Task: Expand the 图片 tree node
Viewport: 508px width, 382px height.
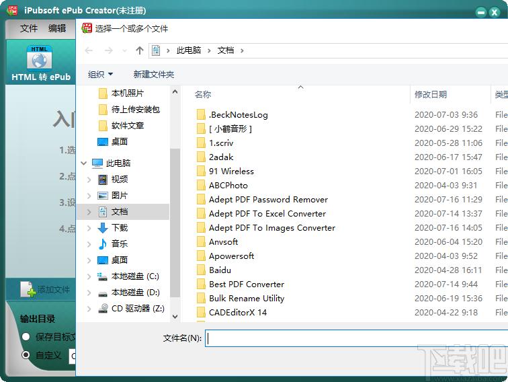Action: 89,196
